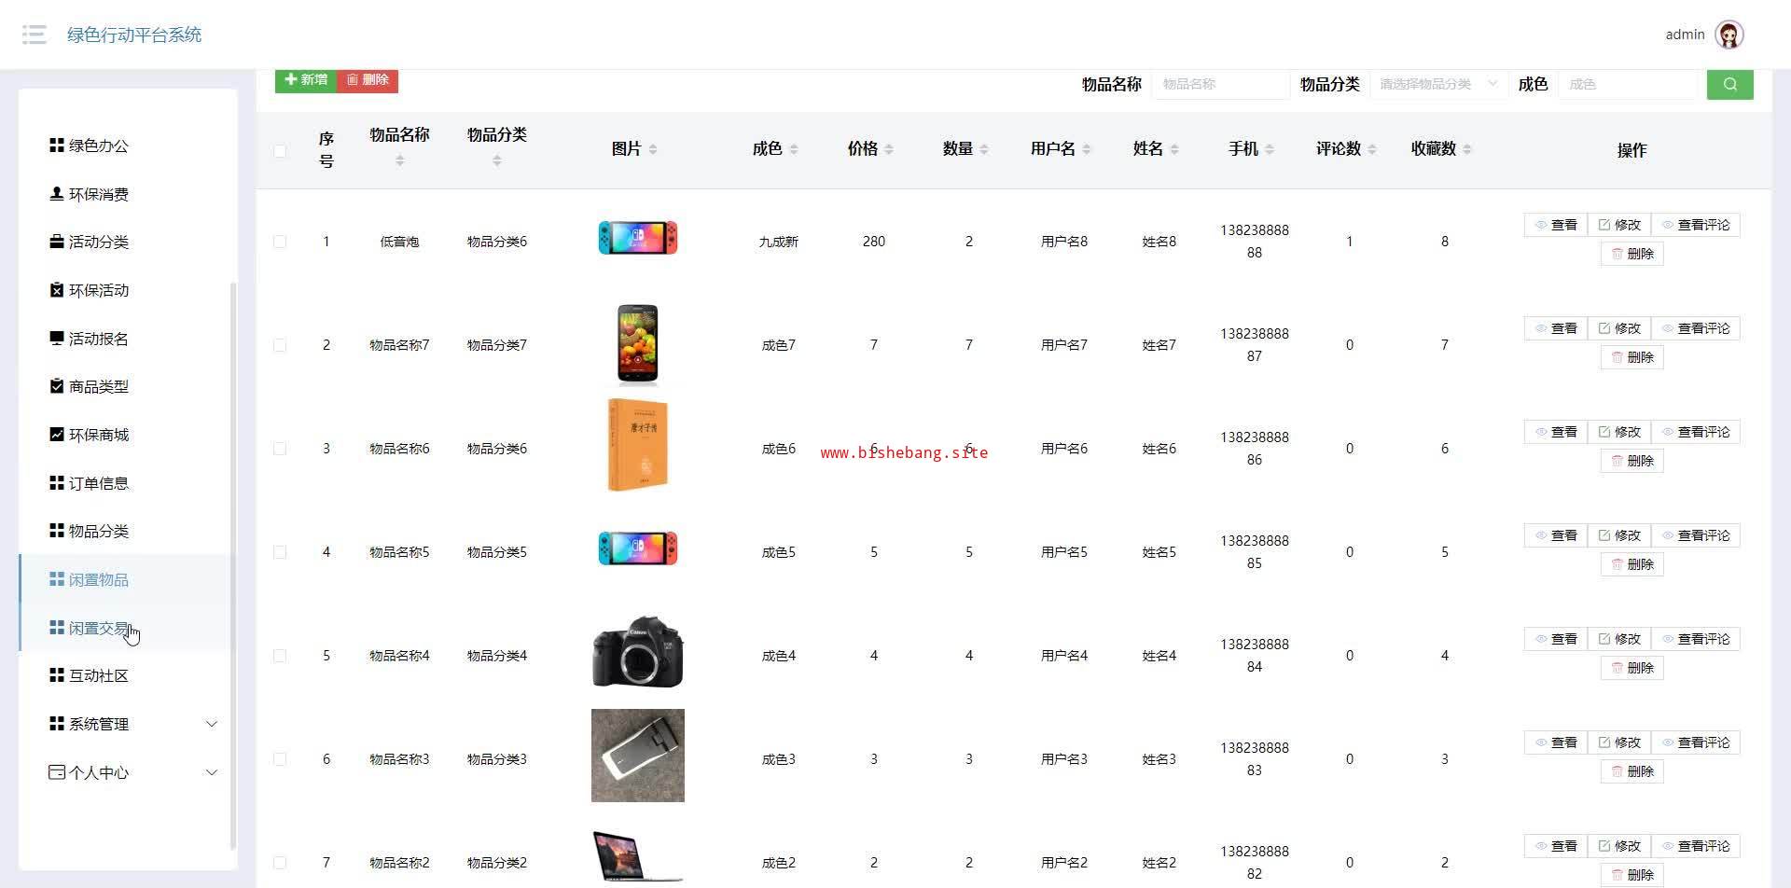The image size is (1791, 888).
Task: Click the 商品类型 checklist icon
Action: (56, 386)
